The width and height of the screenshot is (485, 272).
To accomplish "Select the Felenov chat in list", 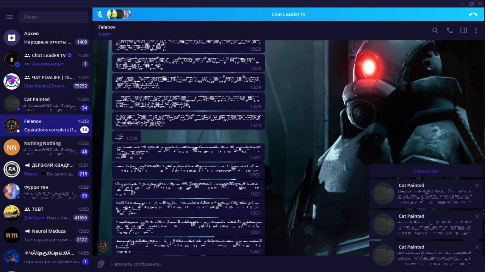I will click(46, 125).
